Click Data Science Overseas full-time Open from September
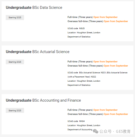 (116, 21)
